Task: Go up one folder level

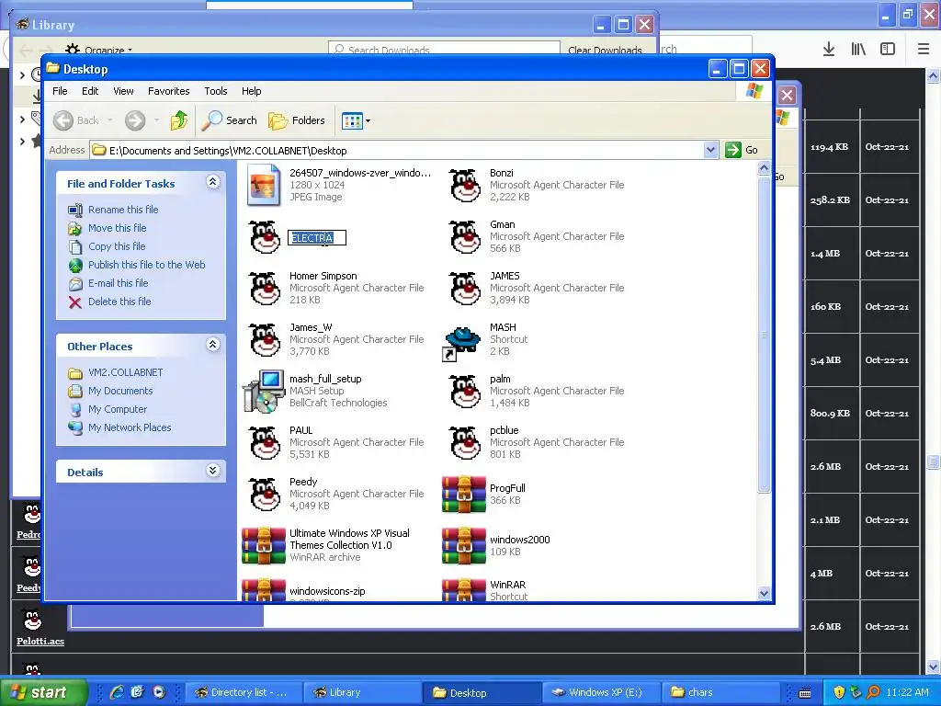Action: [x=179, y=120]
